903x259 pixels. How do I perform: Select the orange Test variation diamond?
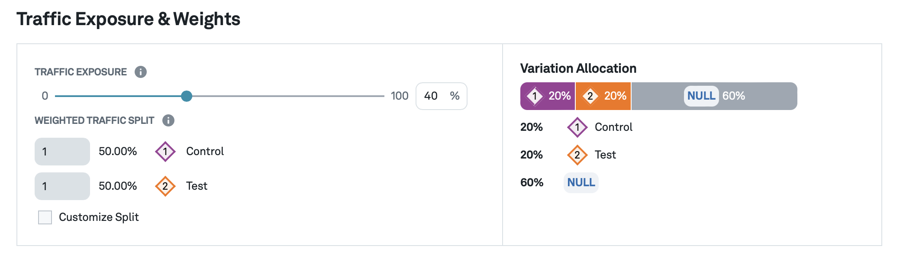[166, 186]
